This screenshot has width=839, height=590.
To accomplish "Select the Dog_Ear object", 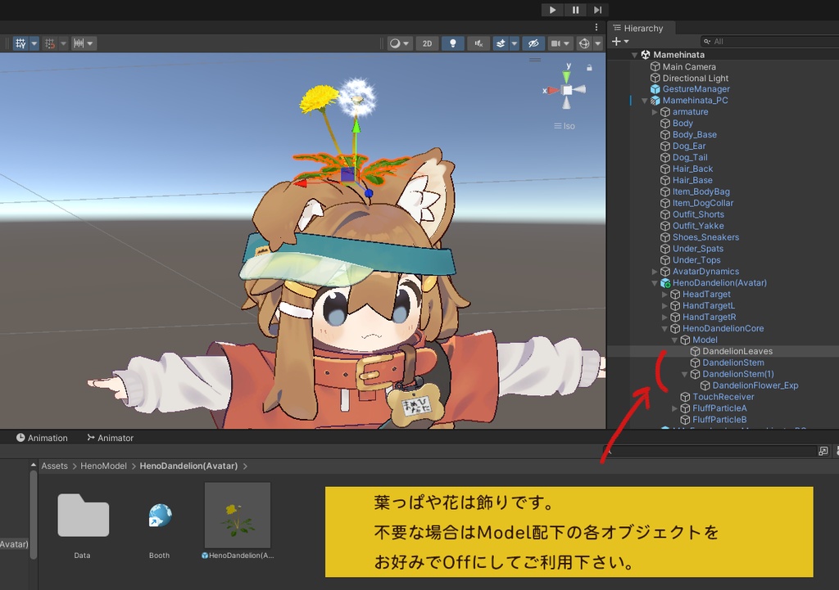I will click(688, 146).
